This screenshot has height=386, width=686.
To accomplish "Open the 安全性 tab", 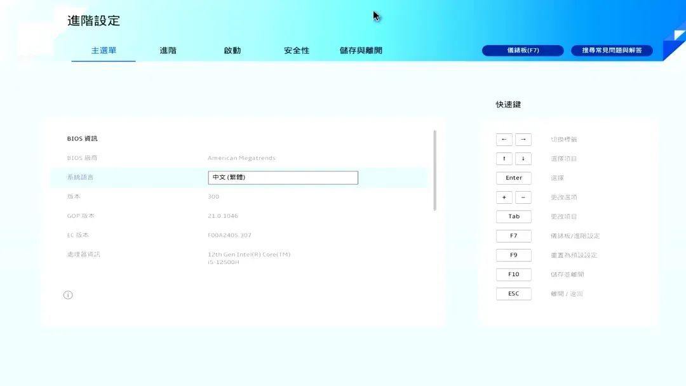I will click(296, 50).
